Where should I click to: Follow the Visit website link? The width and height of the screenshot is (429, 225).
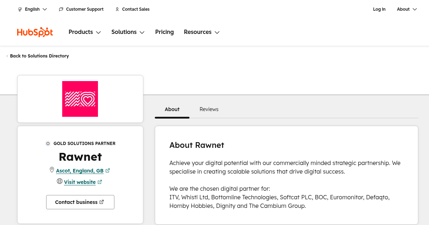point(80,182)
